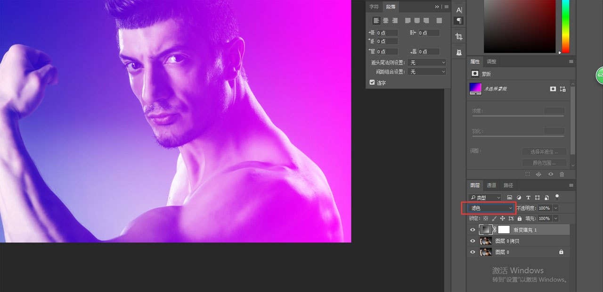
Task: Click the 颜色范围 button
Action: (544, 163)
